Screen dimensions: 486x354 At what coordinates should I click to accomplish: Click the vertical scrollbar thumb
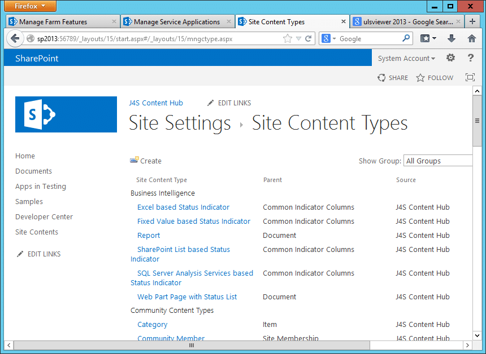tap(477, 121)
